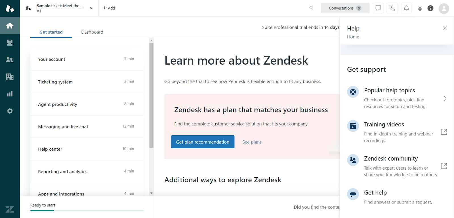Open Admin gear icon in sidebar
Viewport: 454px width, 218px height.
(10, 111)
